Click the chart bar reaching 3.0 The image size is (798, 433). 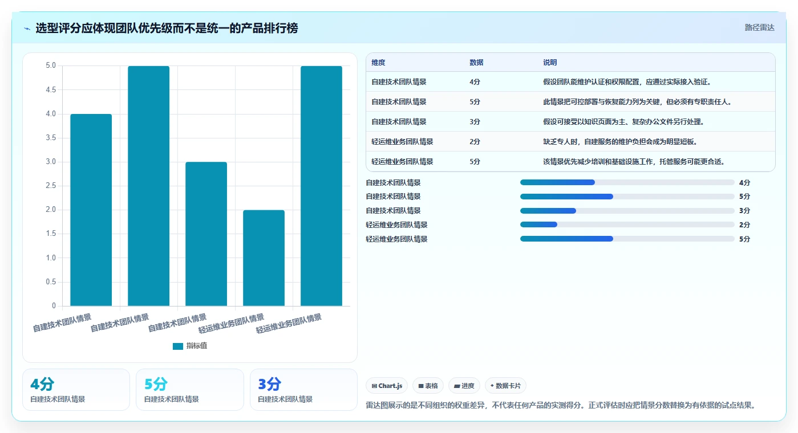click(x=206, y=234)
